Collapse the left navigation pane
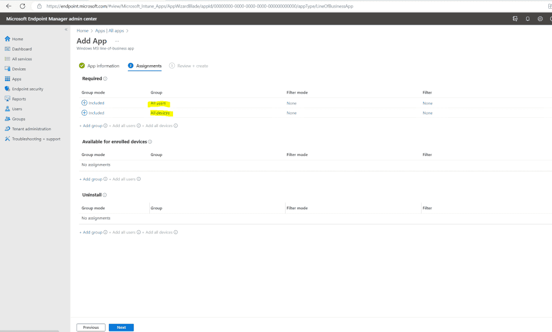552x332 pixels. pyautogui.click(x=66, y=30)
